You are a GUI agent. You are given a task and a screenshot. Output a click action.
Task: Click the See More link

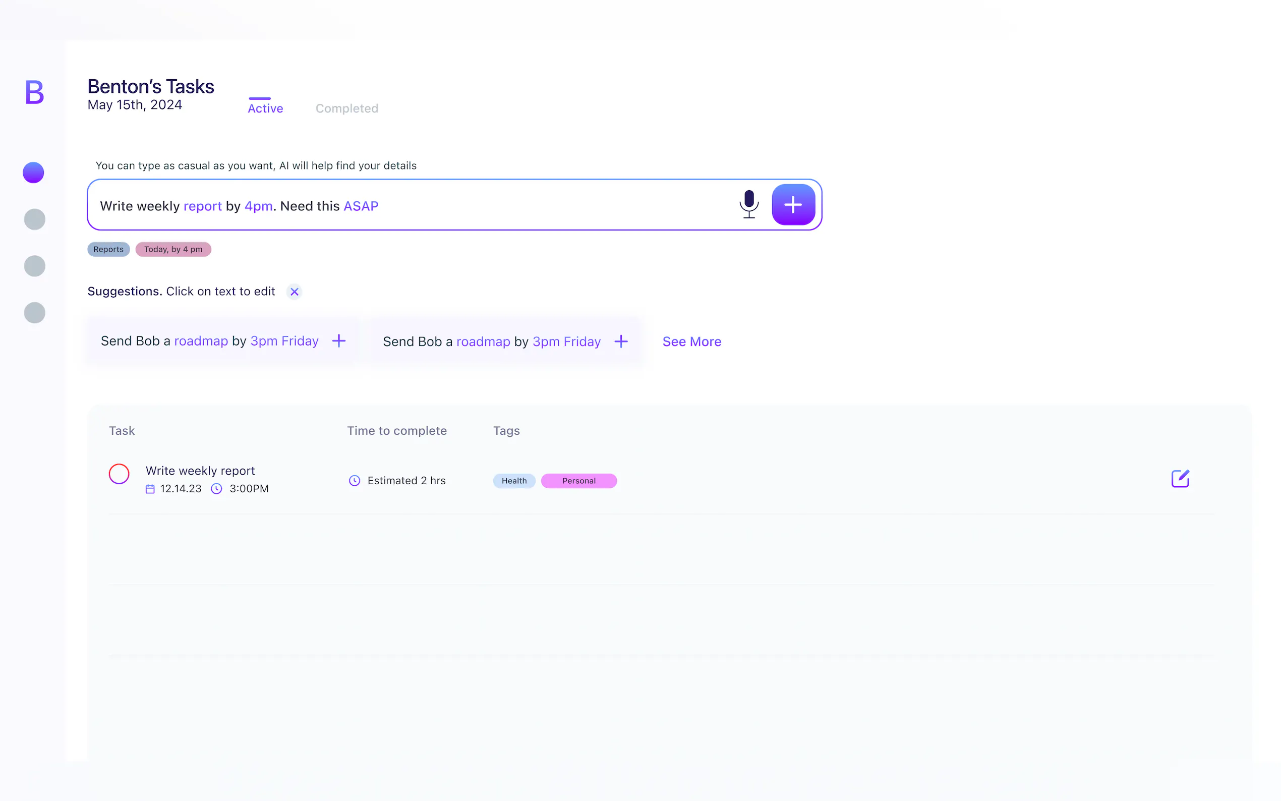coord(691,341)
